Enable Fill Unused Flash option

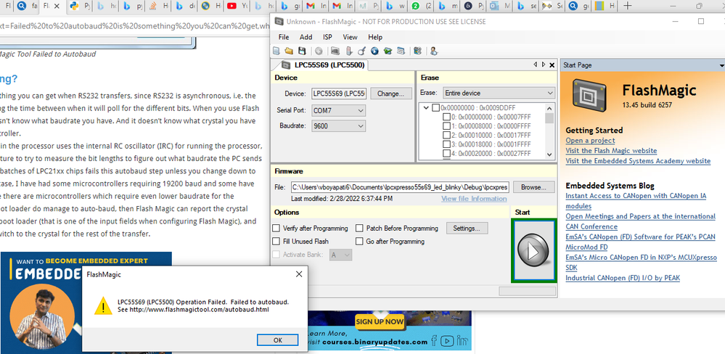coord(276,242)
